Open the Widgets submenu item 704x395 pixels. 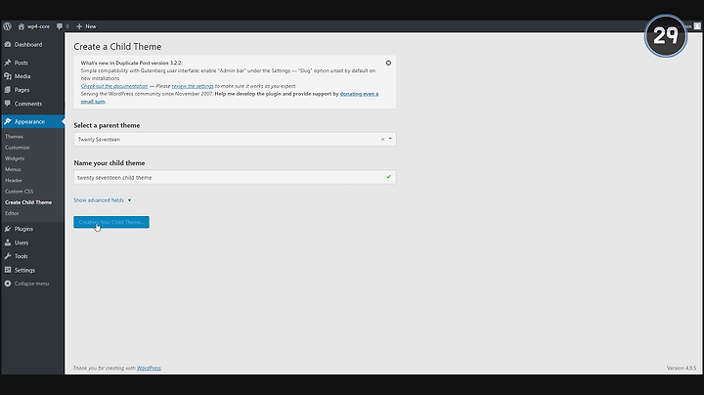tap(15, 158)
